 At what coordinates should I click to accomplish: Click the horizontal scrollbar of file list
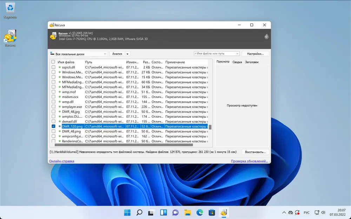[123, 145]
